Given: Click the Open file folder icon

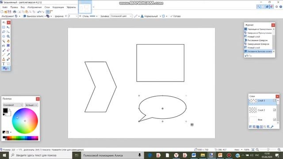Looking at the screenshot, I should [x=6, y=12].
